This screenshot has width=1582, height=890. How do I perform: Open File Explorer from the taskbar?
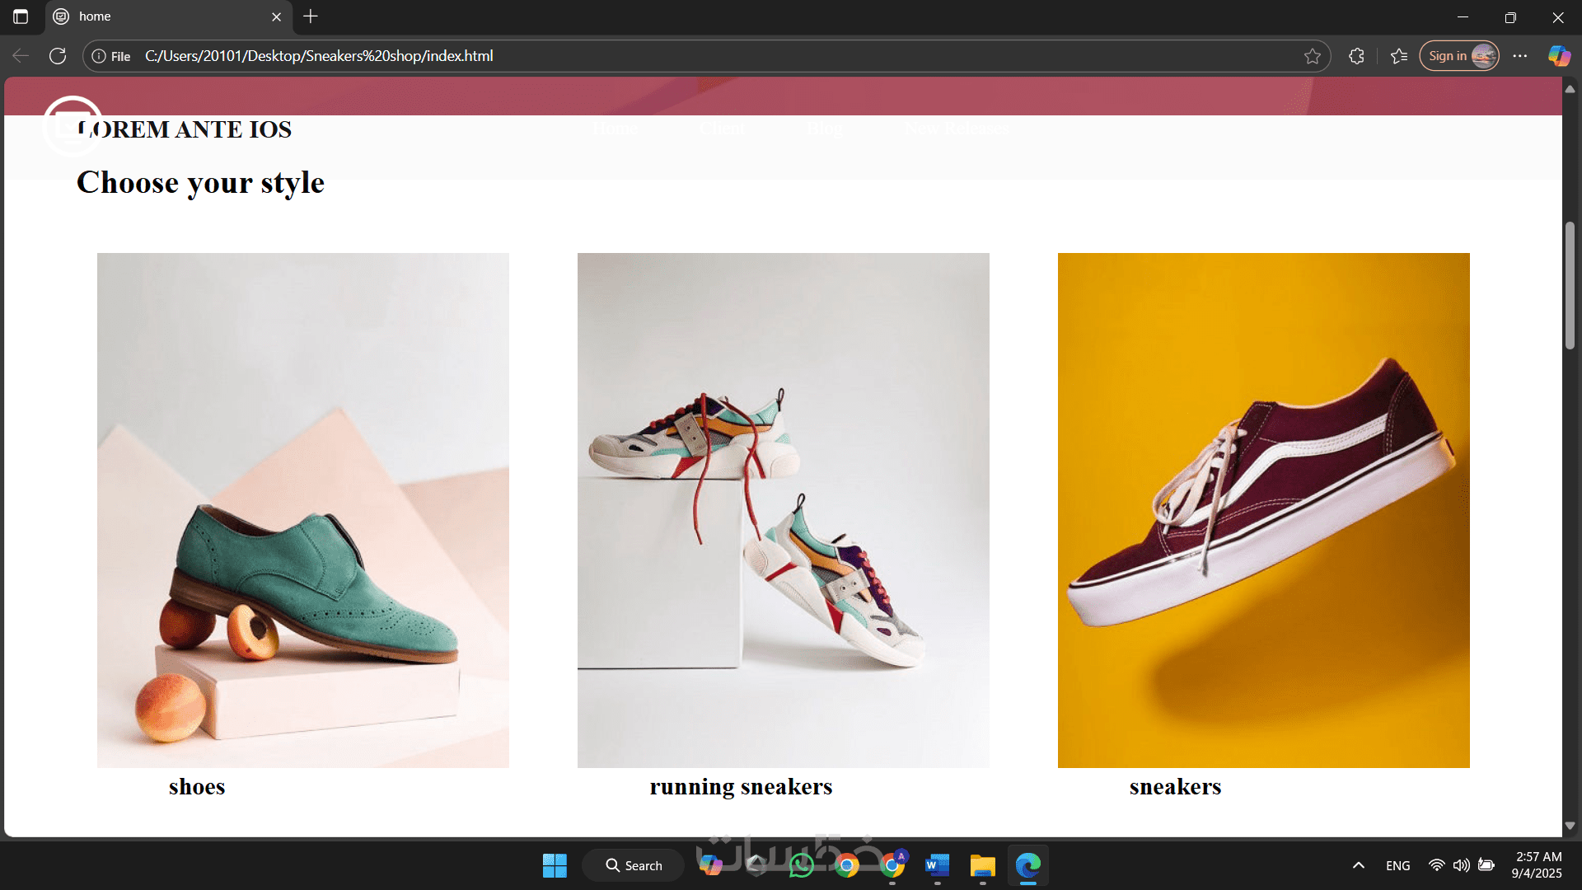coord(982,865)
